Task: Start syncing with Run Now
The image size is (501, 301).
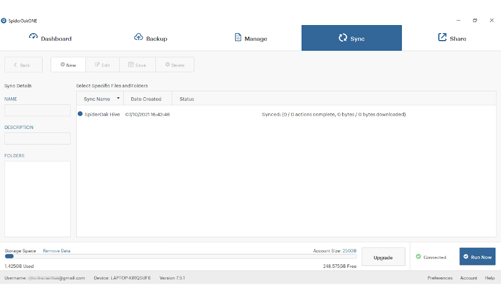Action: click(477, 256)
